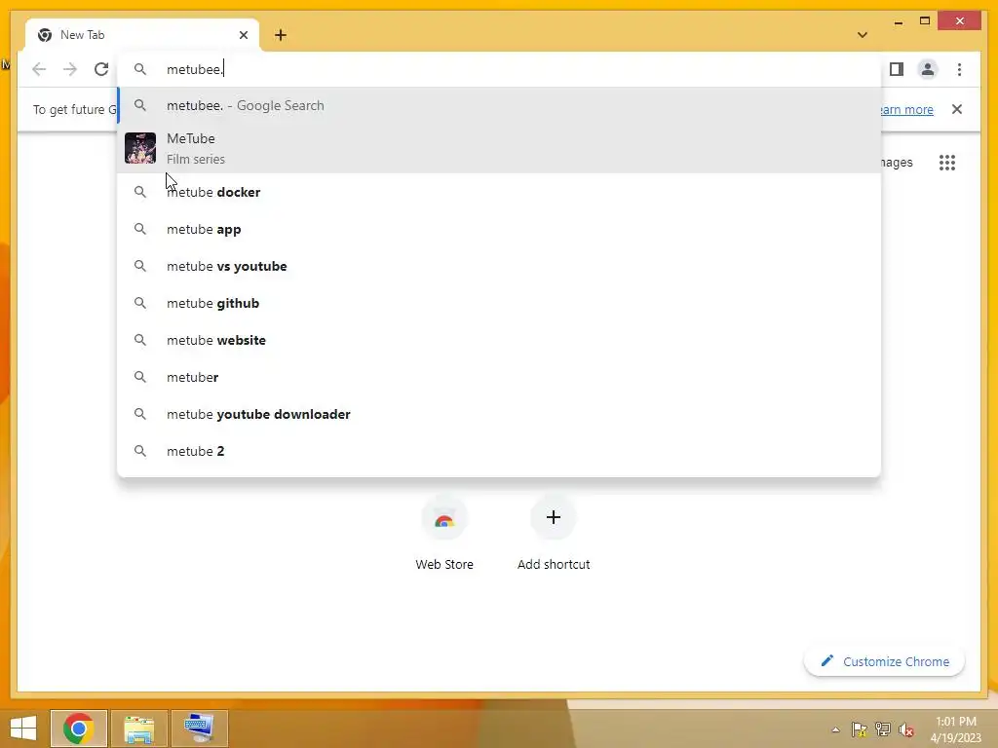Open Customize Chrome
This screenshot has width=998, height=748.
(x=885, y=661)
